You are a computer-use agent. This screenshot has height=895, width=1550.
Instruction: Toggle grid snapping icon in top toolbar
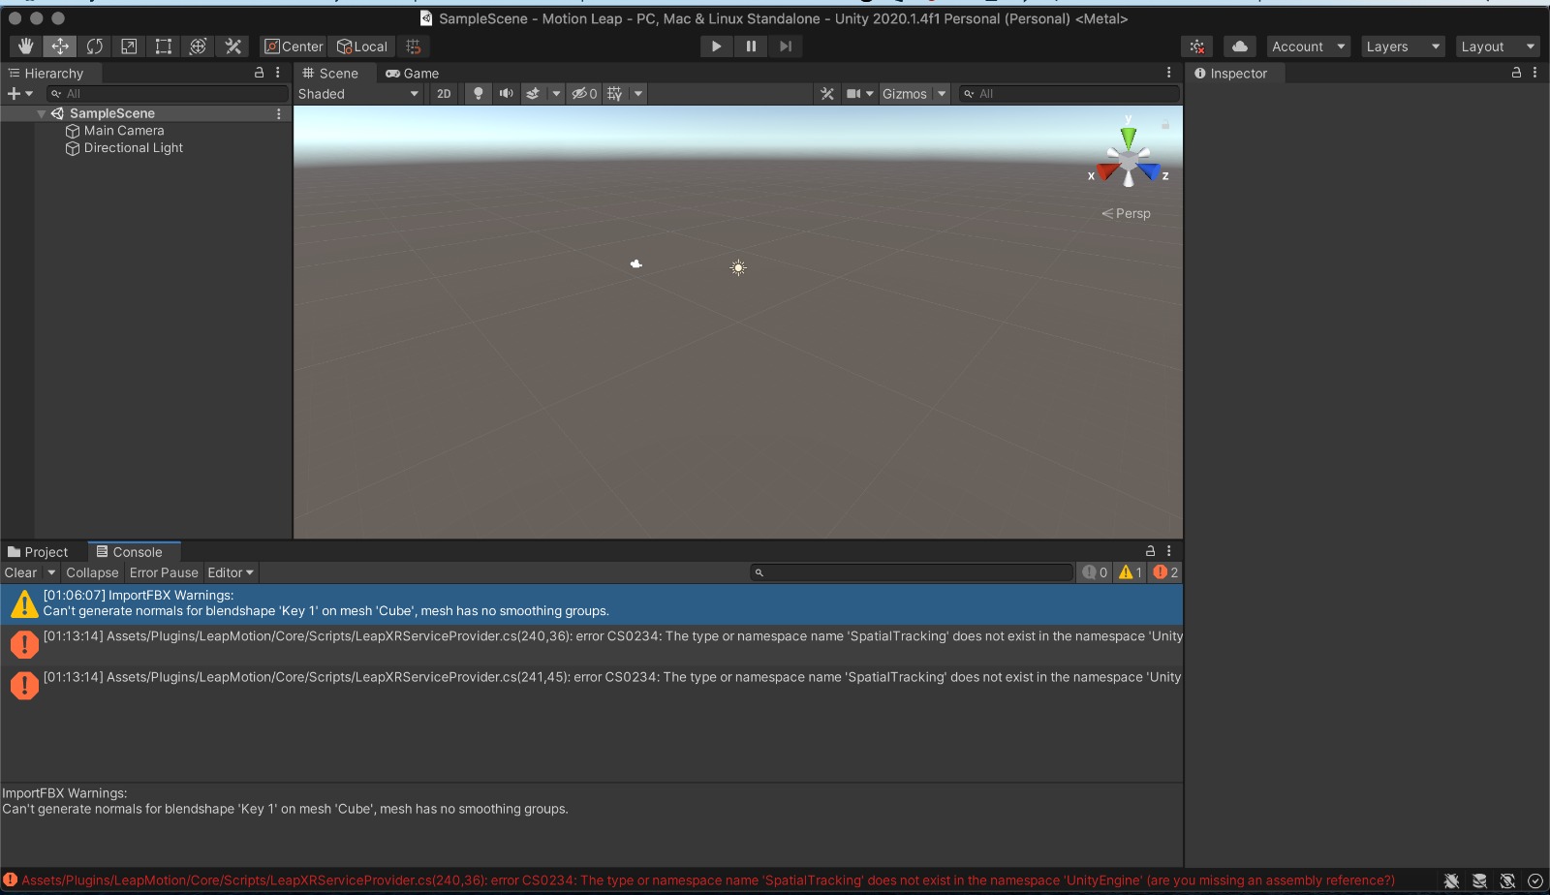[x=414, y=46]
